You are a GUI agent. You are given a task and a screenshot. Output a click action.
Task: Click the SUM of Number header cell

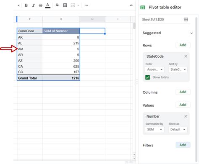(x=61, y=31)
